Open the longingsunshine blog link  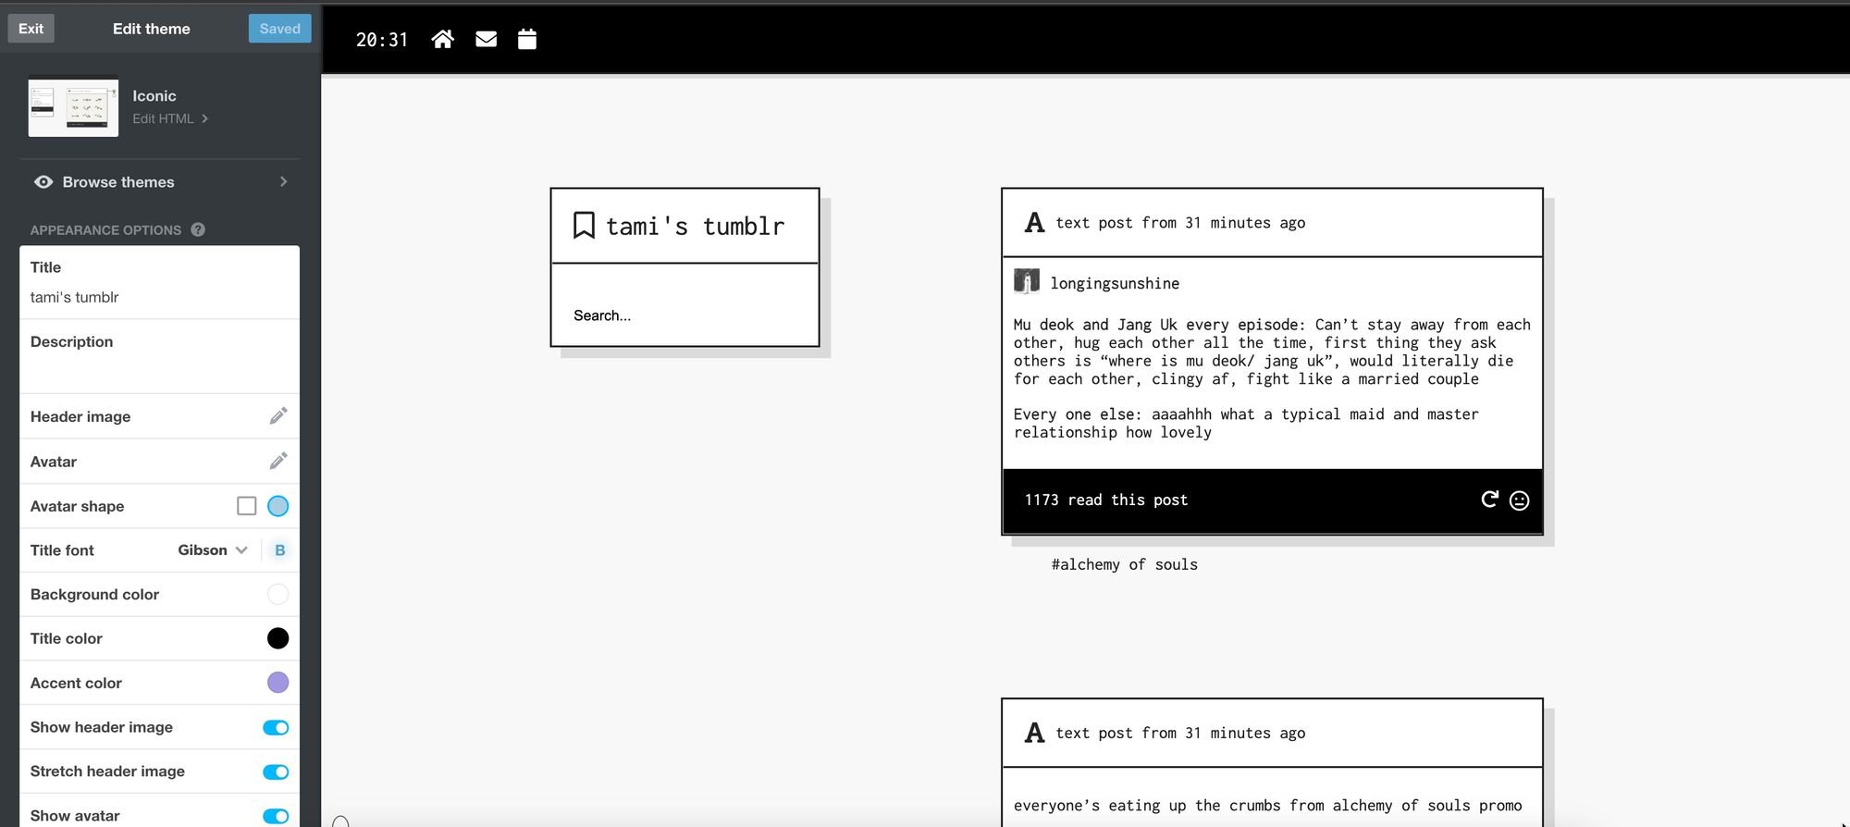pyautogui.click(x=1115, y=283)
